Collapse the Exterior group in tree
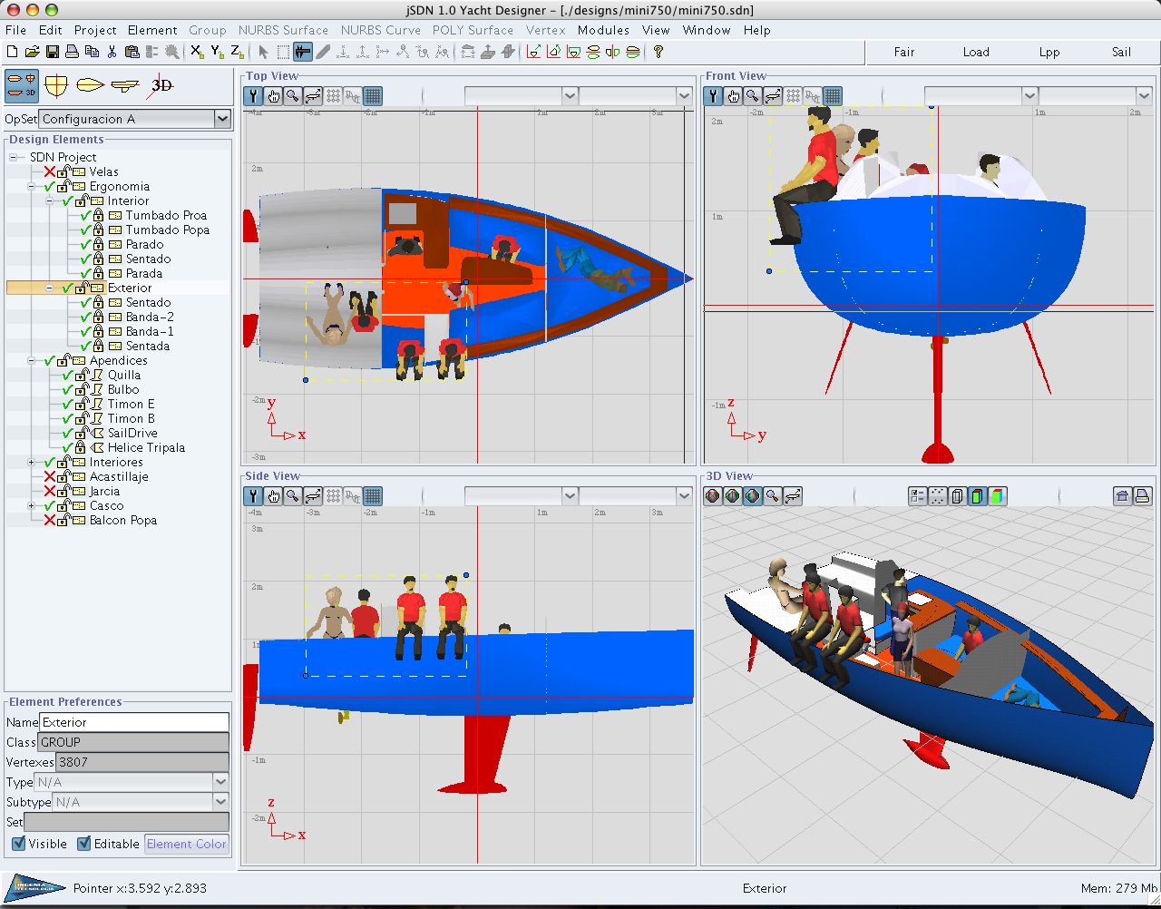The height and width of the screenshot is (909, 1161). coord(50,288)
